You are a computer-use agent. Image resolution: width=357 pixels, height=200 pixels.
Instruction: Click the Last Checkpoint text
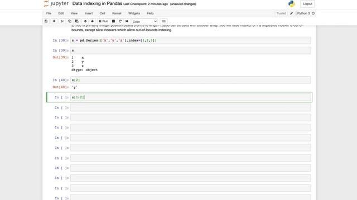146,4
